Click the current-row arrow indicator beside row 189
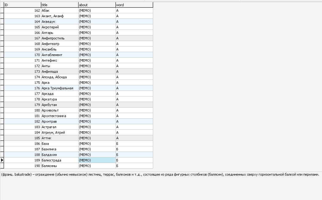 2,160
